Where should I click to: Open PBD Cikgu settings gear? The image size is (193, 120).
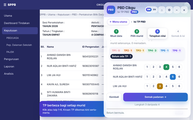169,10
